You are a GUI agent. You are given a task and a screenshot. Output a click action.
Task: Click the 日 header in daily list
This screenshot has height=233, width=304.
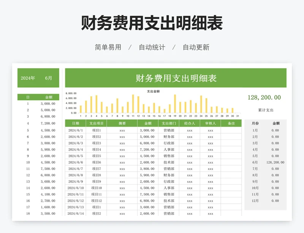click(28, 97)
